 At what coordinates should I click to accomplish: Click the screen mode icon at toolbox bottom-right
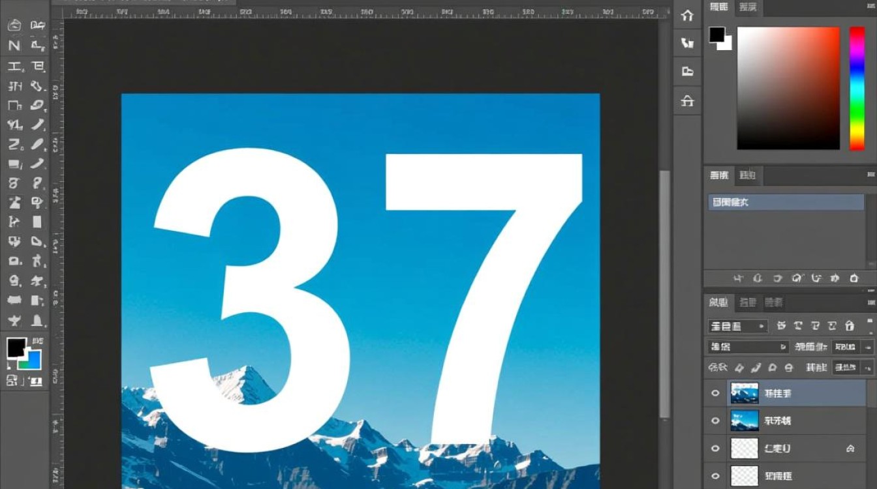36,381
